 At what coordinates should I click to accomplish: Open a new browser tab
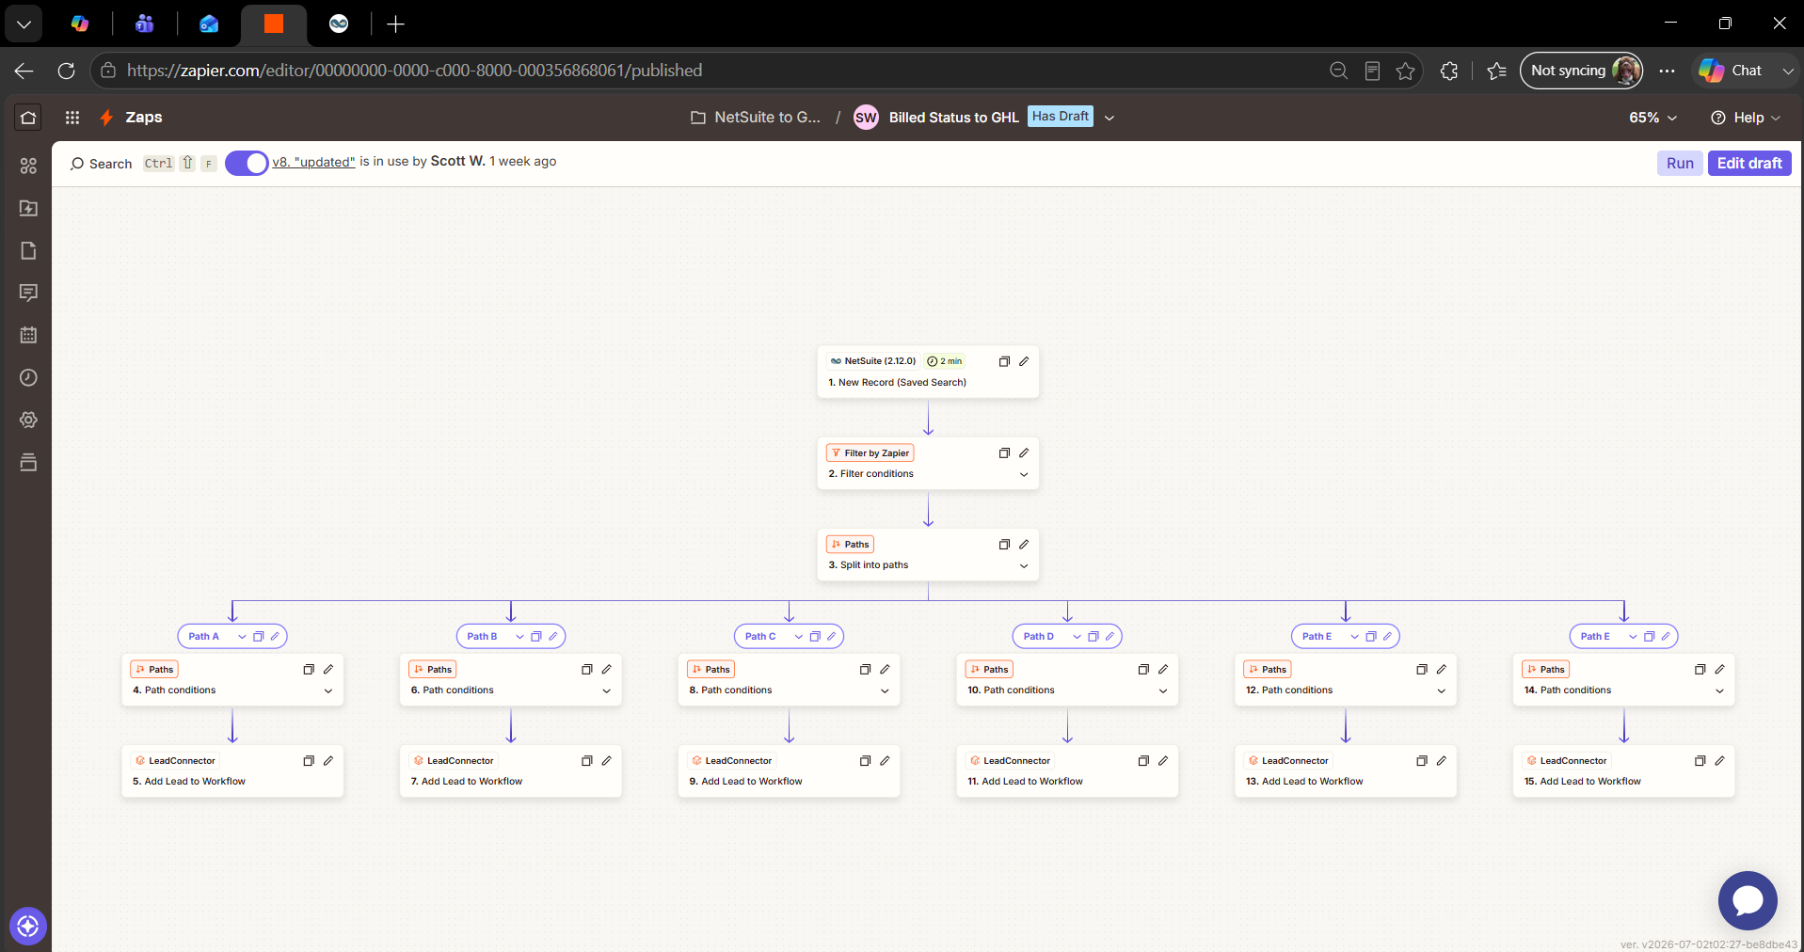coord(396,24)
